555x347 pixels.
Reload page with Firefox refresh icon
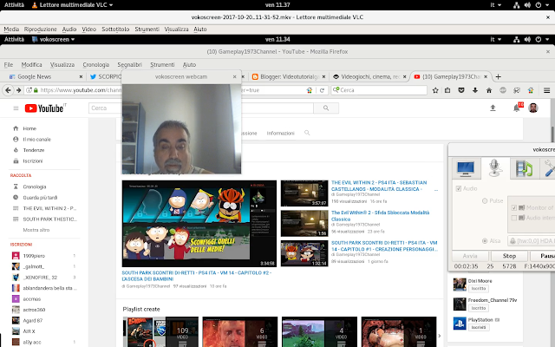(x=322, y=90)
